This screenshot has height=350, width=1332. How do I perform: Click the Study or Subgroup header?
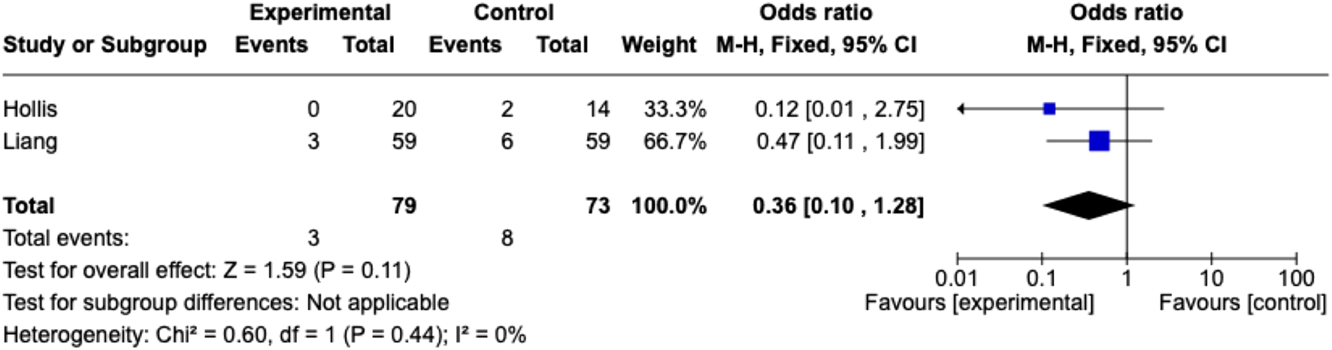pos(104,45)
